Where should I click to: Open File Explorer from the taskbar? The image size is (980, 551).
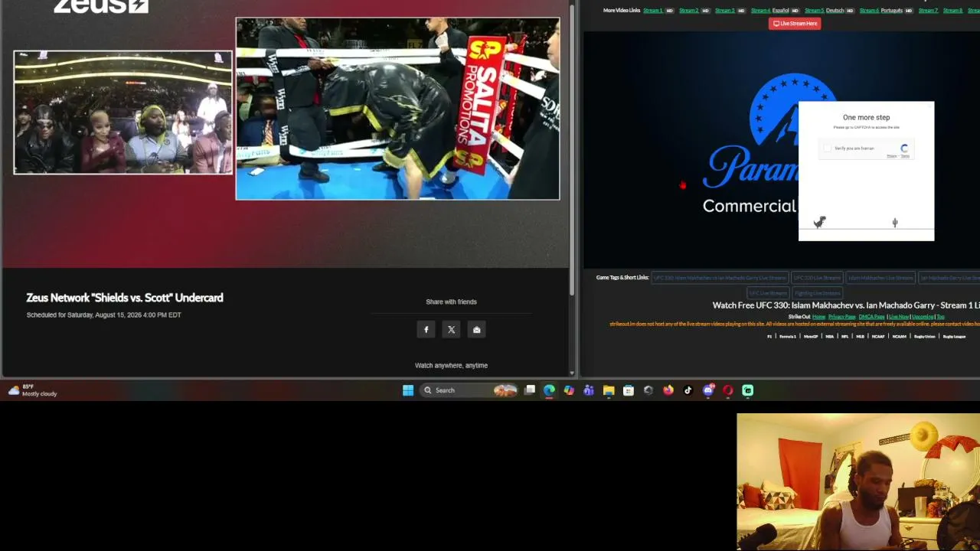pos(609,390)
